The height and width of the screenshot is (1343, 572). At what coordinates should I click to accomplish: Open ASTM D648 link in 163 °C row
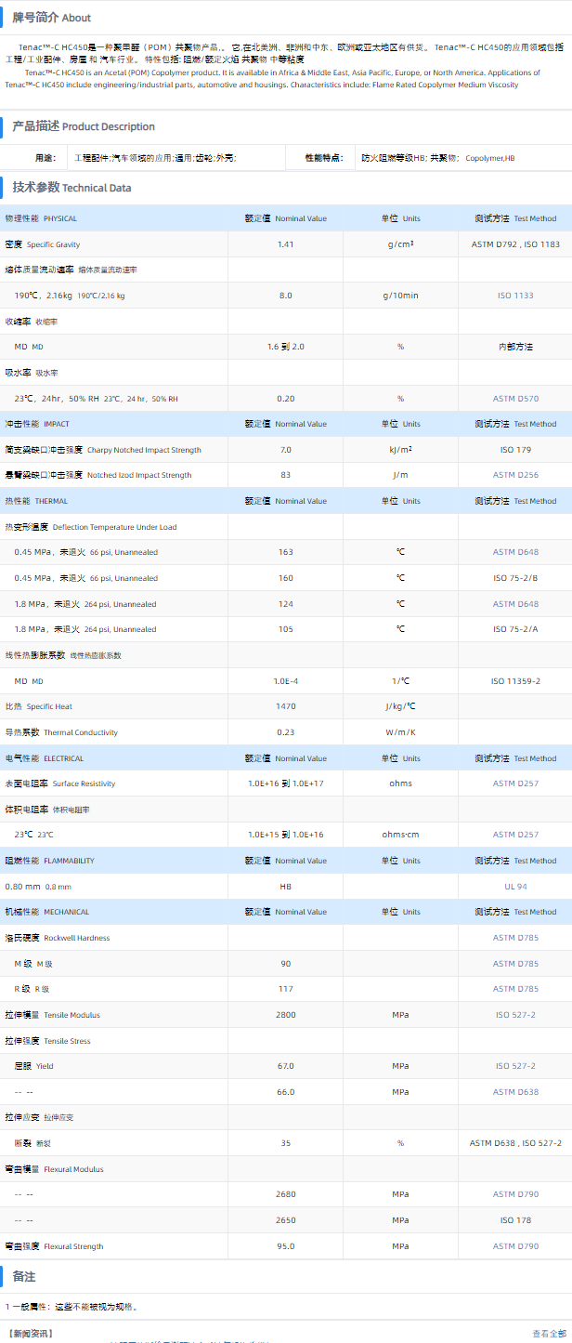click(515, 552)
